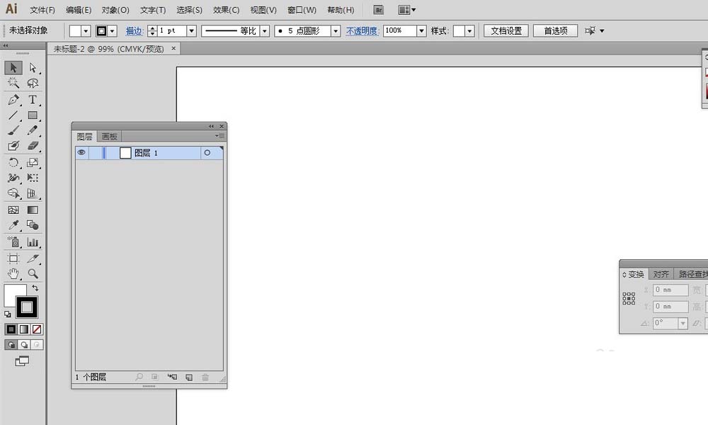Create new layer in Layers panel
Viewport: 708px width, 425px height.
pyautogui.click(x=189, y=377)
